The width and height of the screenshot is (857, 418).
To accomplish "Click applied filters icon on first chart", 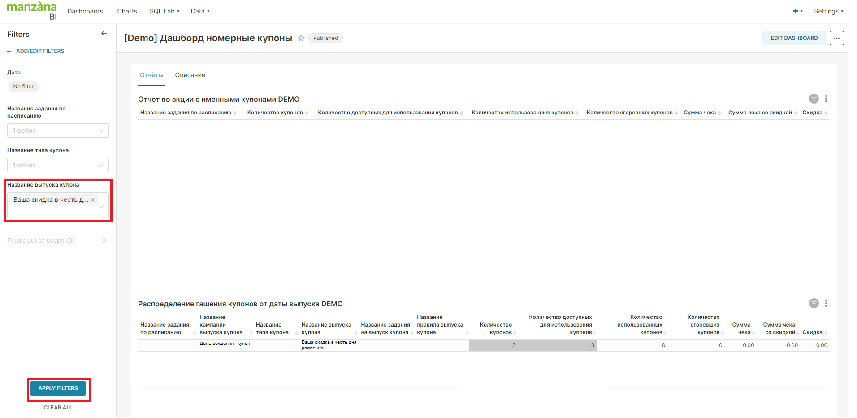I will point(814,99).
